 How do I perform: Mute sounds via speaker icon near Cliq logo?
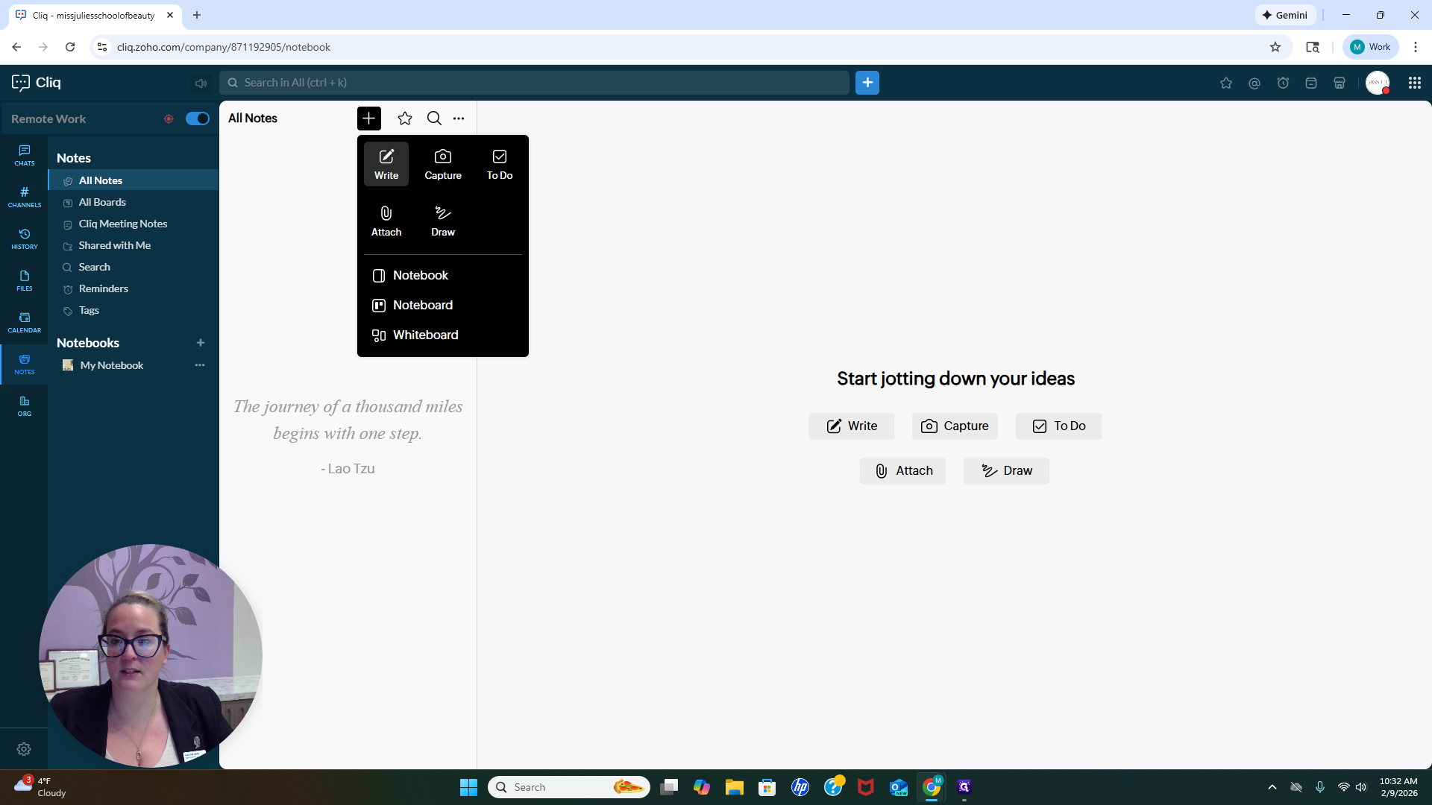pyautogui.click(x=201, y=83)
